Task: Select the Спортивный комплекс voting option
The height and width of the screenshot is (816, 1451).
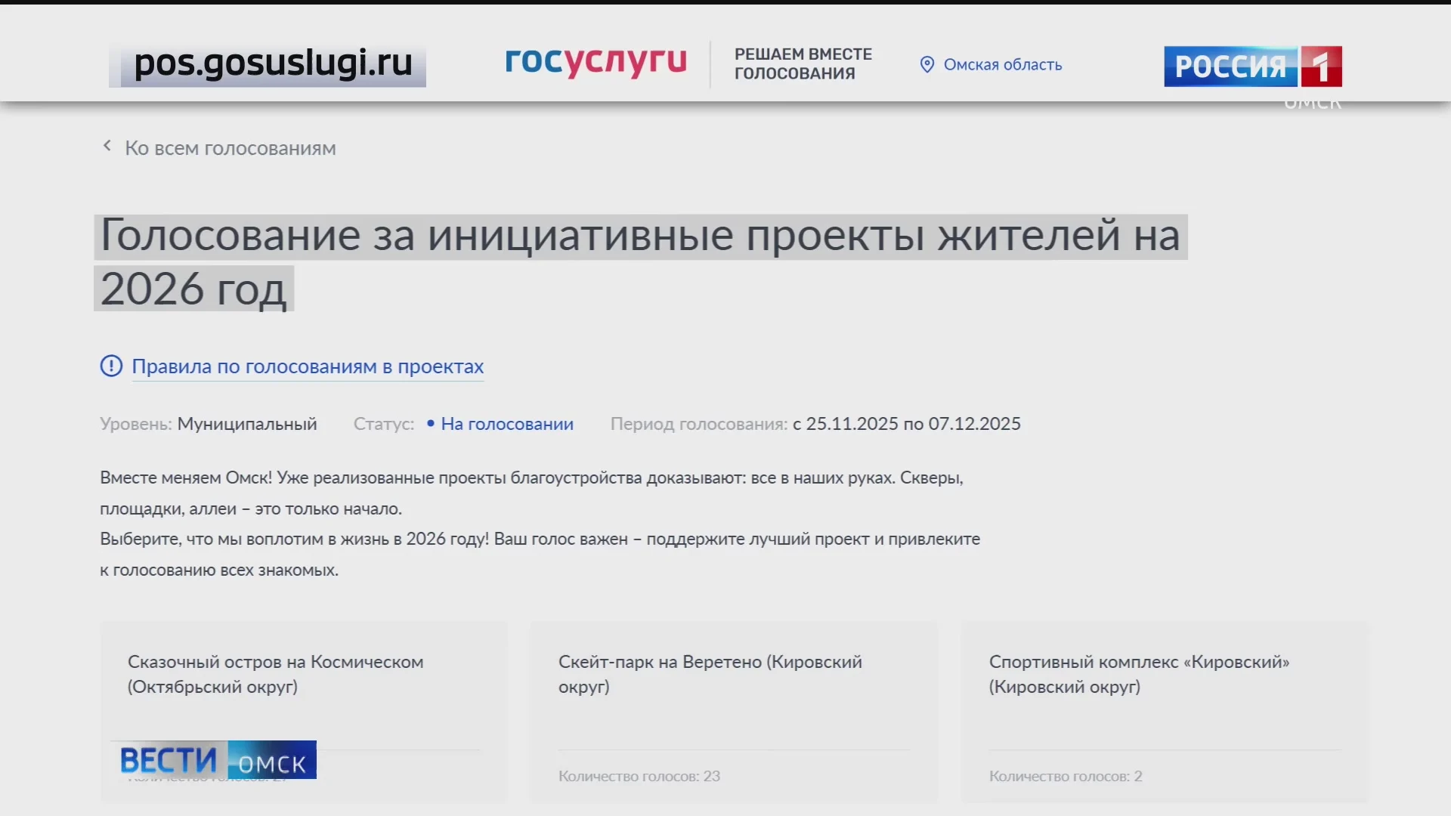Action: coord(1164,710)
